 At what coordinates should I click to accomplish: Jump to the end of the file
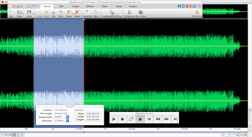coord(175,119)
